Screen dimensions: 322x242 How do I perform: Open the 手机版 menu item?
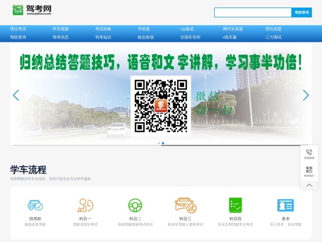(x=144, y=29)
